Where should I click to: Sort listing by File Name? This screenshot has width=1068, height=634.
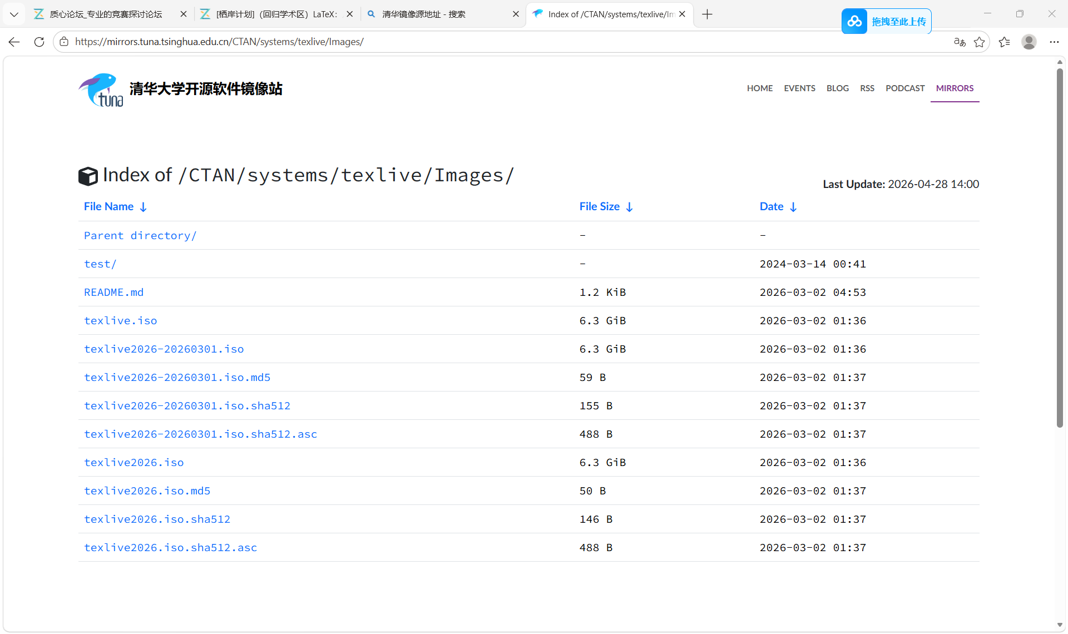pos(115,207)
